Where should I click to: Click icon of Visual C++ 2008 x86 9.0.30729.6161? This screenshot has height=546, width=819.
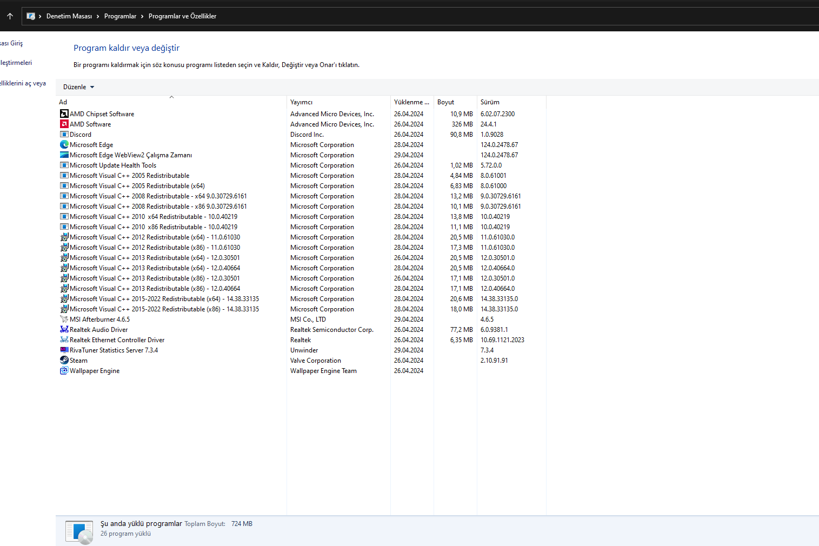pyautogui.click(x=64, y=207)
